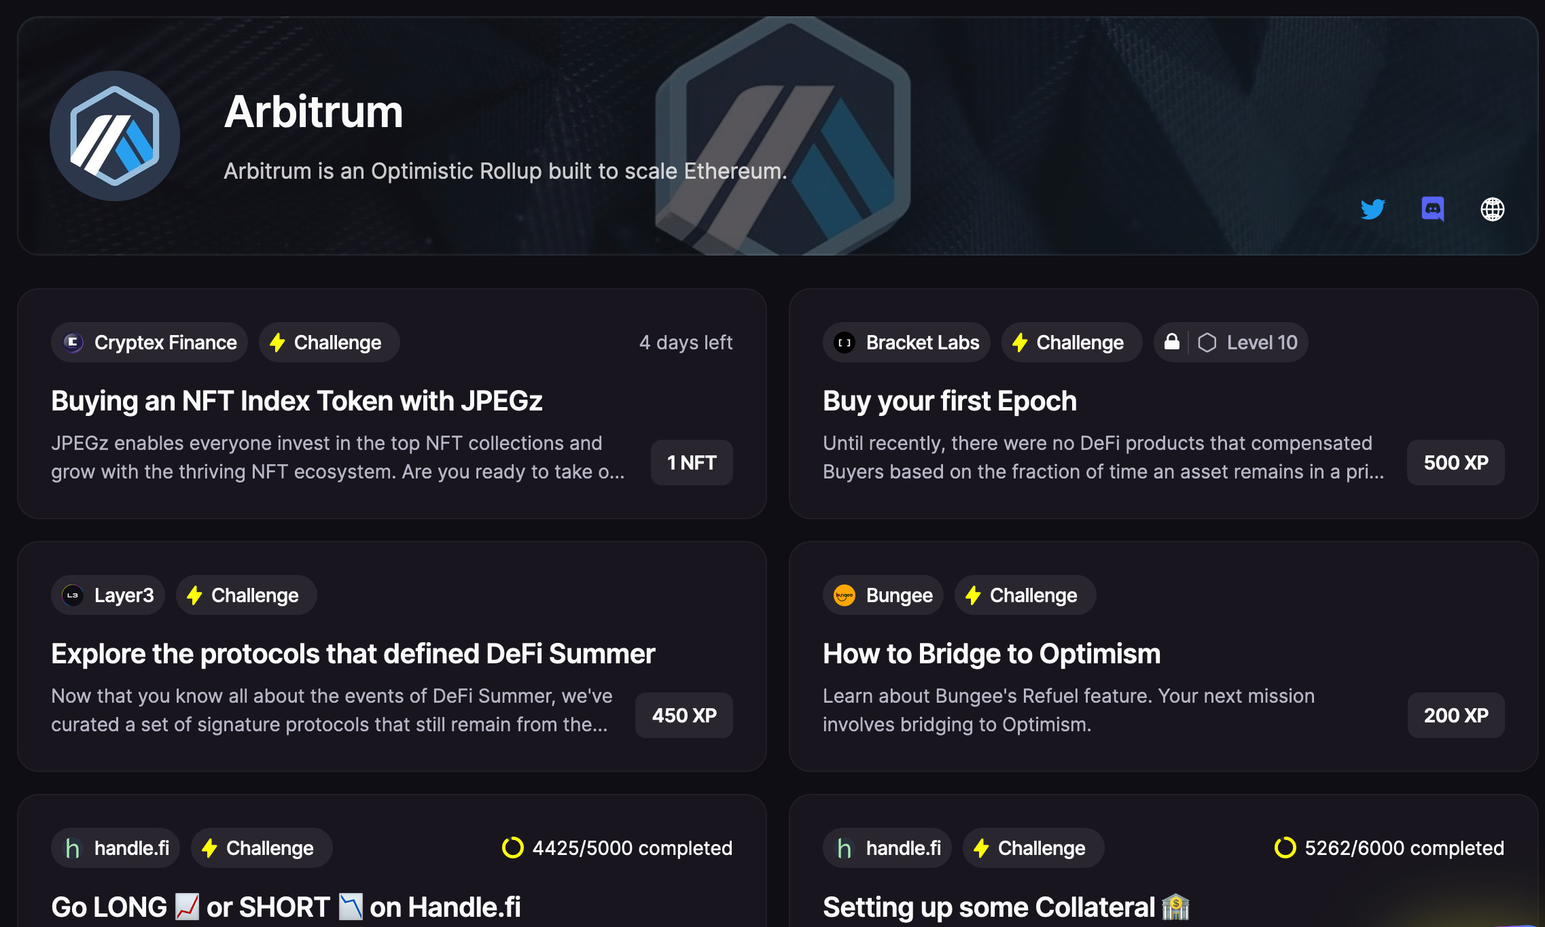Select the Challenge tag on Cryptex Finance quest
Screen dimensions: 1545x927
[x=328, y=342]
